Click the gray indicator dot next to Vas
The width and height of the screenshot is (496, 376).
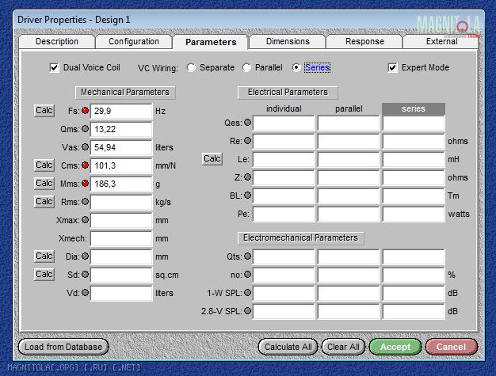click(86, 147)
